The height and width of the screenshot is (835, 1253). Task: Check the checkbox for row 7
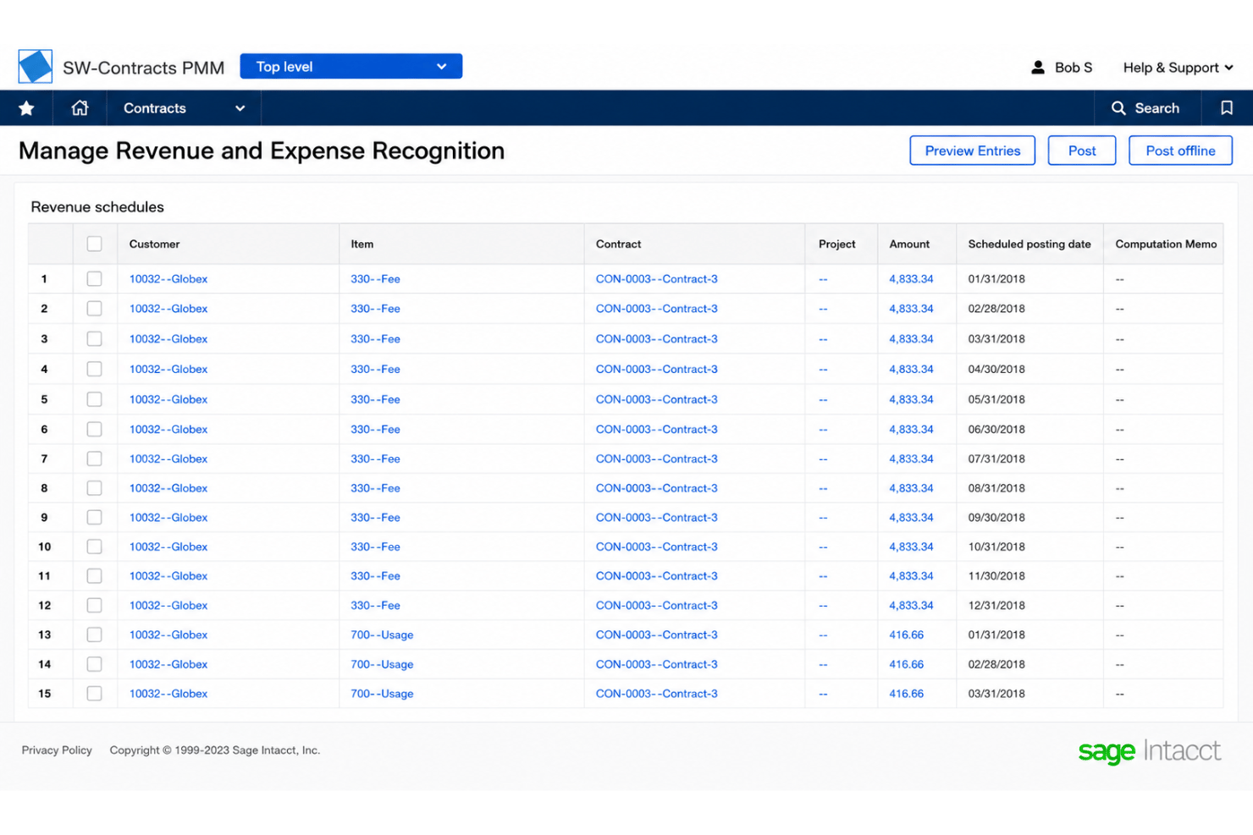coord(94,459)
